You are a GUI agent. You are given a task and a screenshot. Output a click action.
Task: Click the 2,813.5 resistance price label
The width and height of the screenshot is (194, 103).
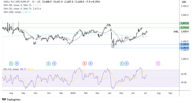click(184, 23)
